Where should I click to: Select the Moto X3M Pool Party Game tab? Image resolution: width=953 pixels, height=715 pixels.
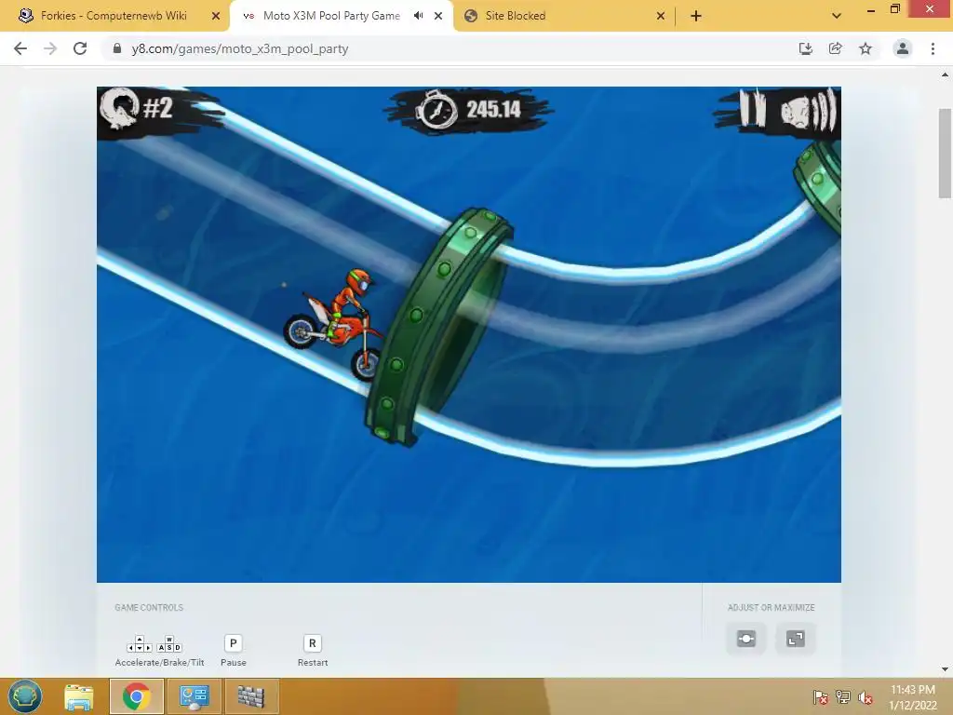(331, 16)
